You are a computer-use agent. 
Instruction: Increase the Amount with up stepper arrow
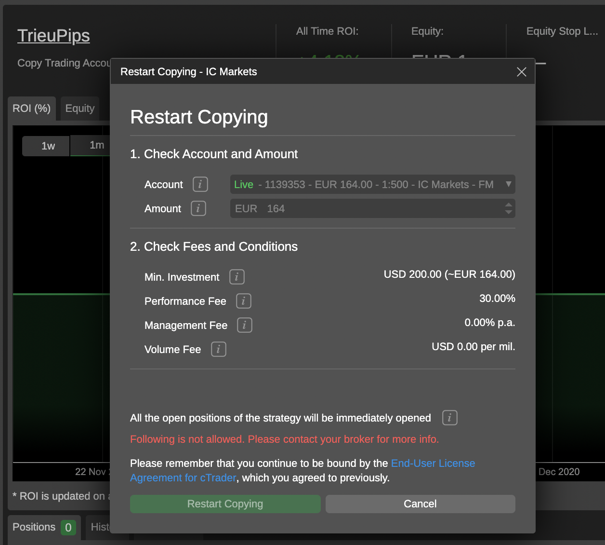click(x=509, y=205)
